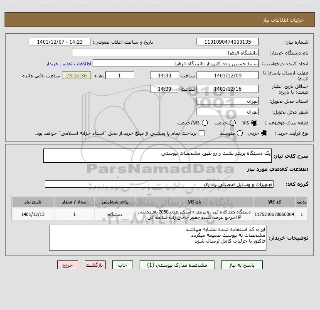320x310 pixels.
Task: Click goods group field تجهیزات و وسایل تحصیلی
Action: tap(159, 184)
